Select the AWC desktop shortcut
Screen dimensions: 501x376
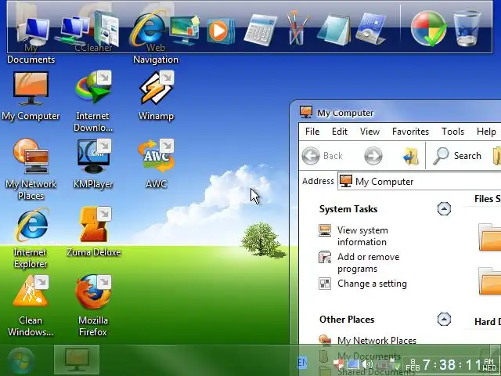pos(156,164)
